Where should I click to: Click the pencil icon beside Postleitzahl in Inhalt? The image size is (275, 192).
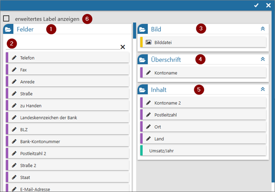148,115
